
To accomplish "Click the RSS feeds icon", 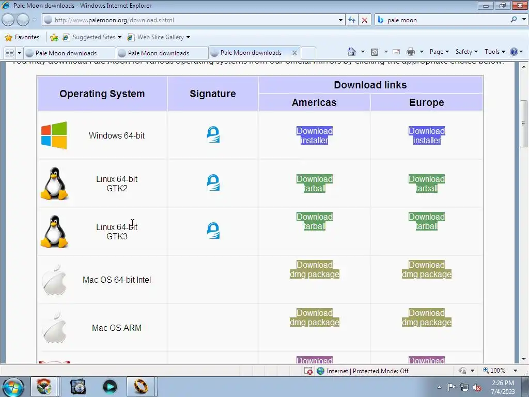I will [375, 52].
